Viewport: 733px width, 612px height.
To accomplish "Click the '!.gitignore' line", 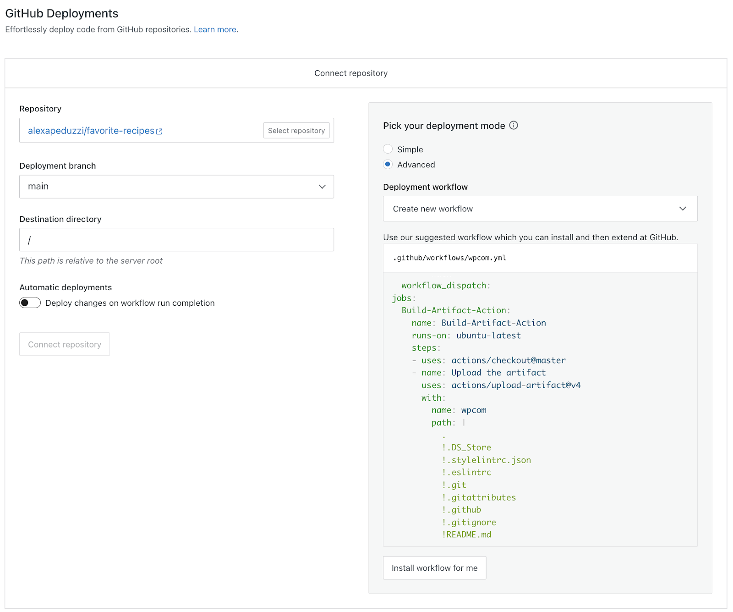I will (x=469, y=522).
